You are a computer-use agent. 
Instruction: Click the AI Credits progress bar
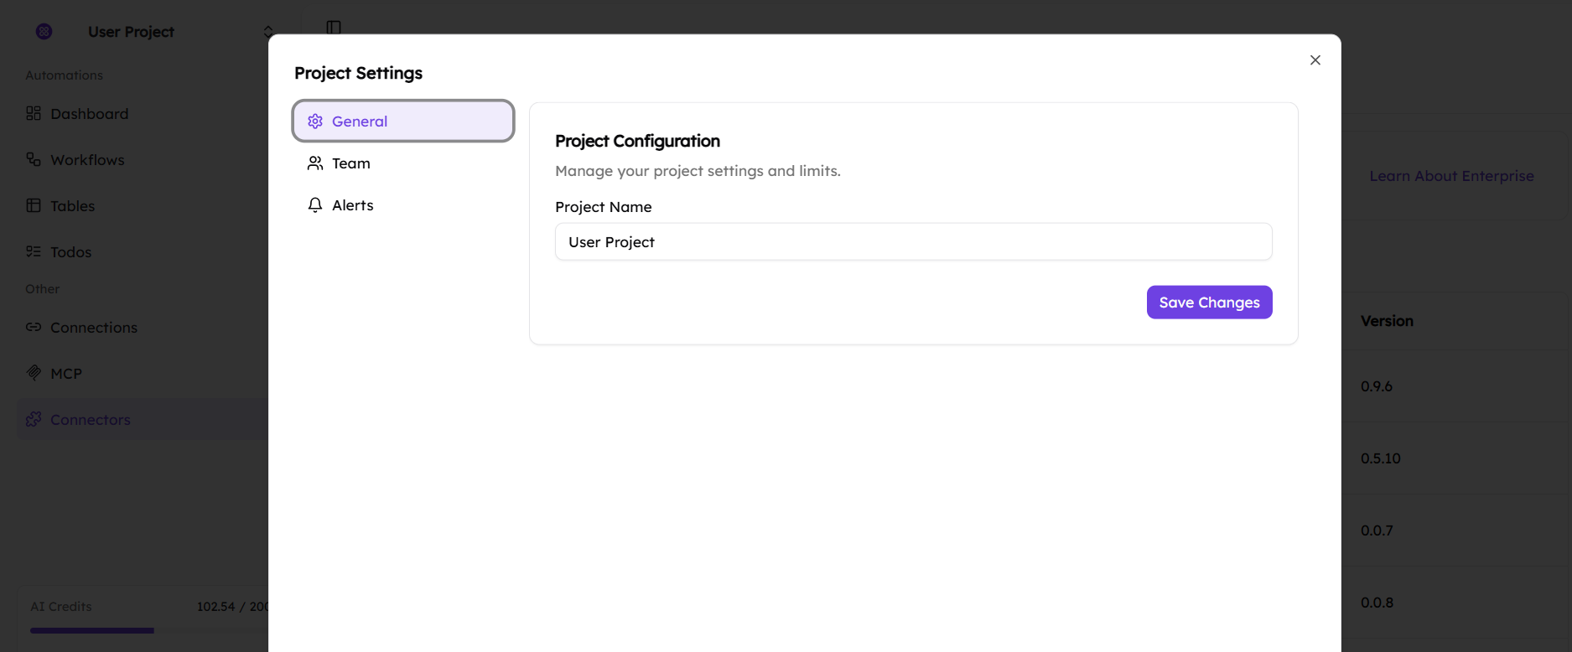point(92,630)
